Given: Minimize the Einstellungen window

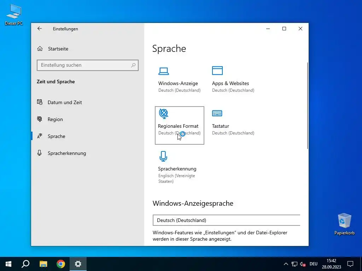Looking at the screenshot, I should click(x=268, y=29).
